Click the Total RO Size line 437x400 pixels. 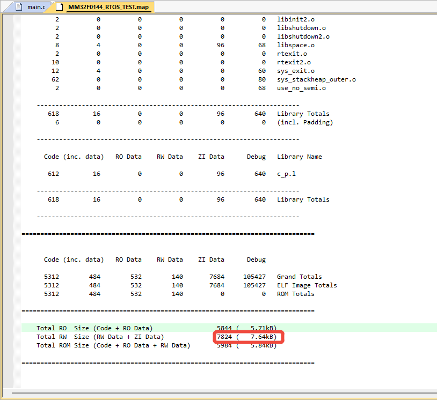click(156, 328)
